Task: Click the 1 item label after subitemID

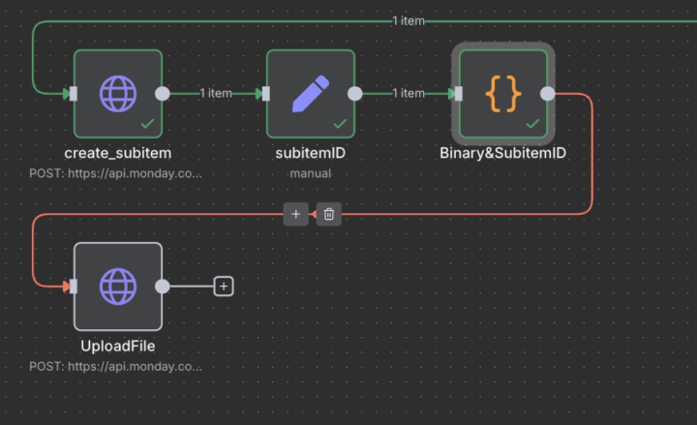Action: (x=409, y=93)
